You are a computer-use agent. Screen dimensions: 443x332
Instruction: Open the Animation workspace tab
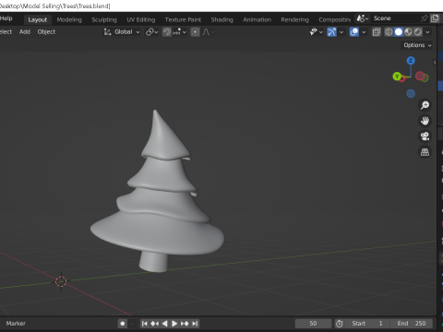(x=257, y=19)
